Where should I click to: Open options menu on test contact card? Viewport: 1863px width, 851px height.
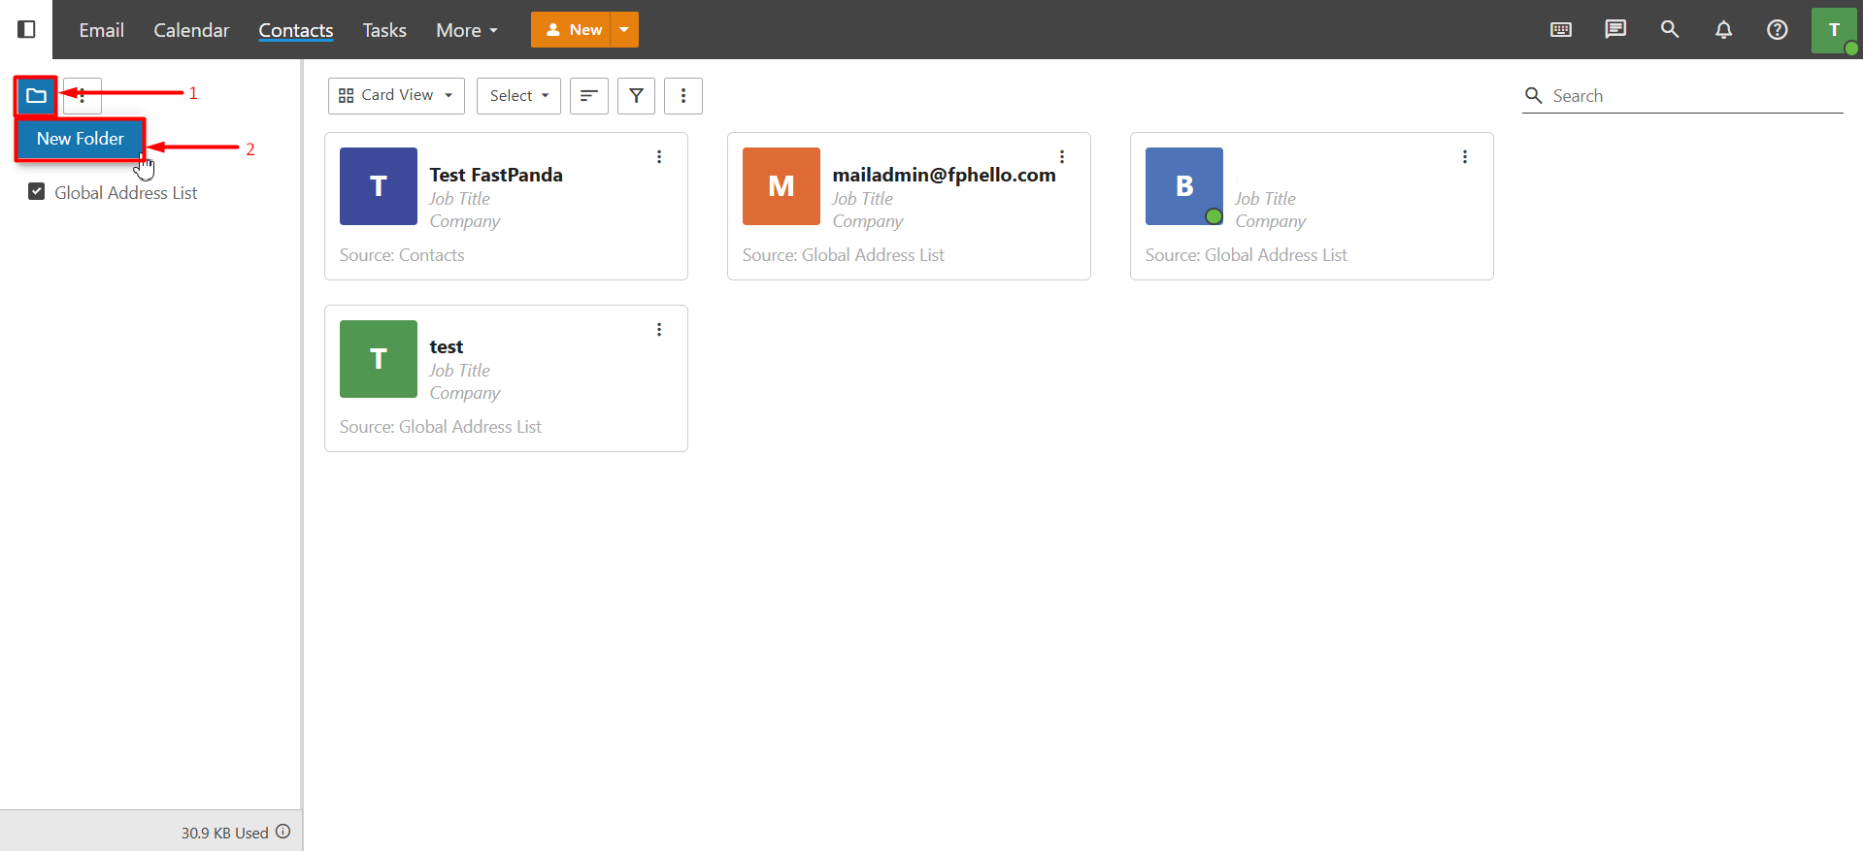(x=659, y=330)
